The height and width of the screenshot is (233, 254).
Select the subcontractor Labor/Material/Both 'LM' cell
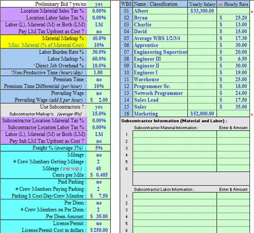pos(99,134)
